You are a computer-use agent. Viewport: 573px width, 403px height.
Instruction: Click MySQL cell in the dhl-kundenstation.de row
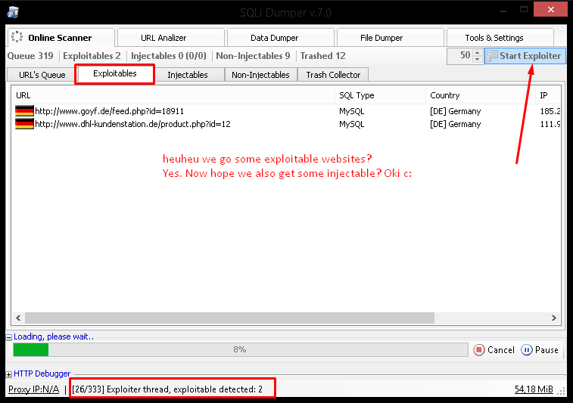point(351,124)
